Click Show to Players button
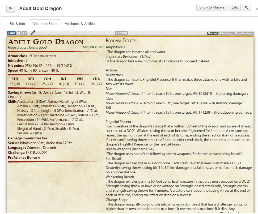Viewport: 258px width, 214px height. (212, 7)
